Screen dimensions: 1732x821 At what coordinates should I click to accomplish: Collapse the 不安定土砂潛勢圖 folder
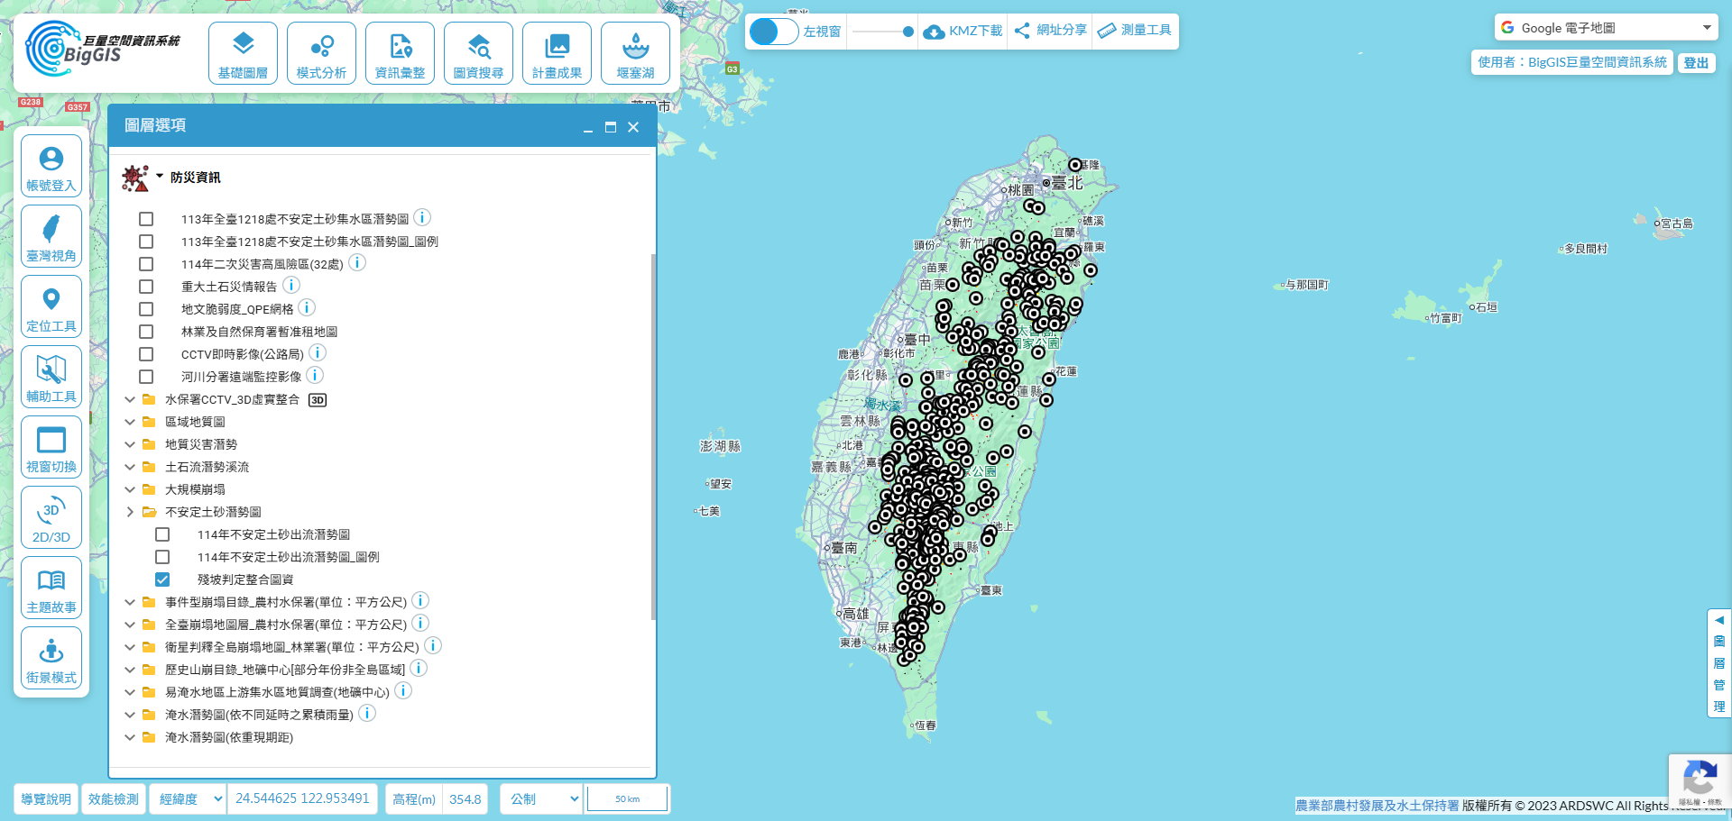pyautogui.click(x=130, y=512)
